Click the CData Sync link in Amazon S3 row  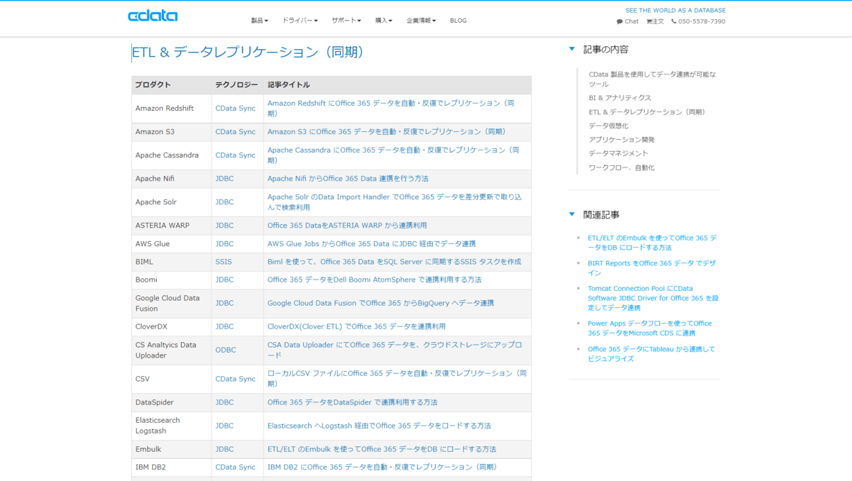pyautogui.click(x=235, y=132)
